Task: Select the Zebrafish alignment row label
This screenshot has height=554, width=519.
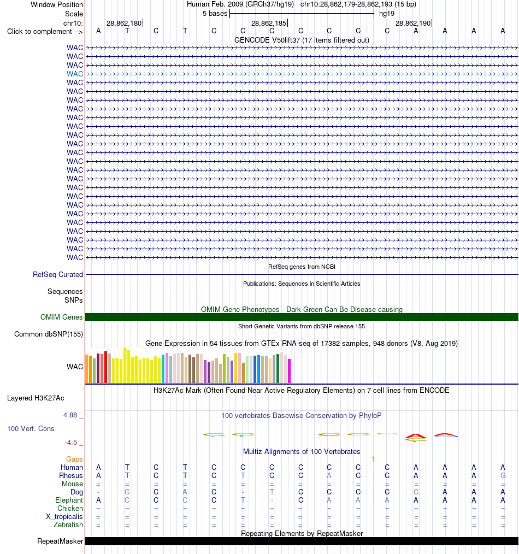Action: (68, 524)
